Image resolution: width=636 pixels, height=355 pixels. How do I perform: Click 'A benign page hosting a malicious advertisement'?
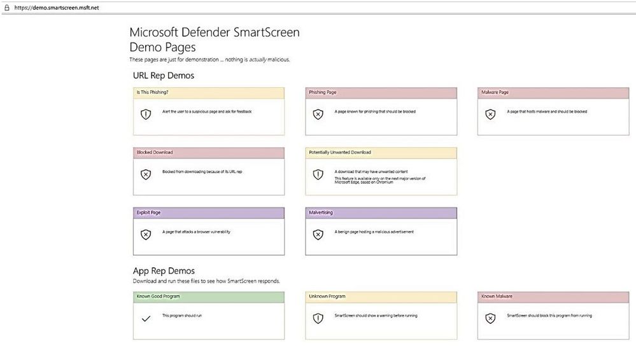click(x=374, y=232)
